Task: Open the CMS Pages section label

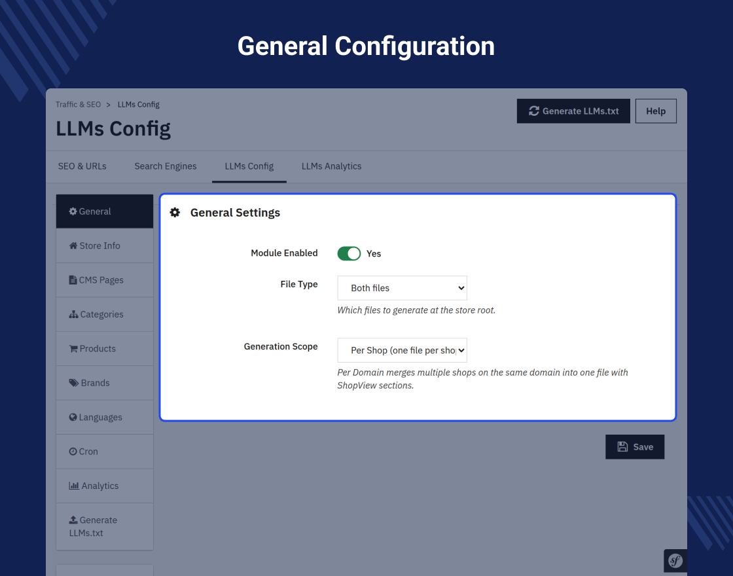Action: pyautogui.click(x=101, y=280)
